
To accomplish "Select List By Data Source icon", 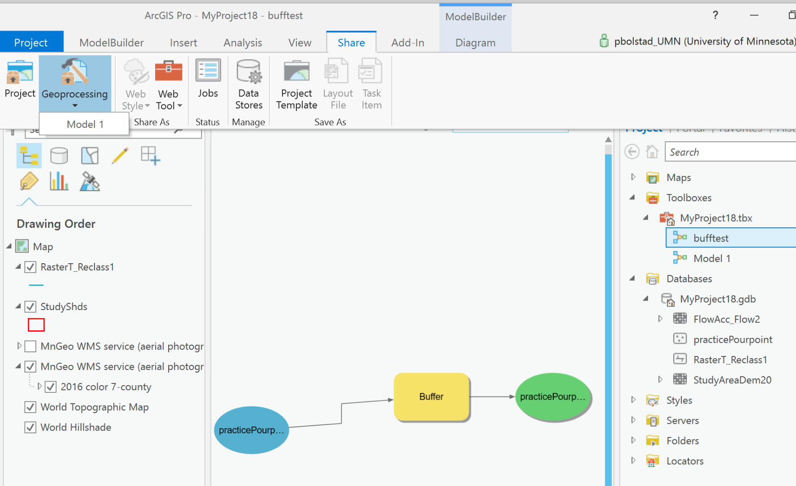I will pyautogui.click(x=59, y=156).
